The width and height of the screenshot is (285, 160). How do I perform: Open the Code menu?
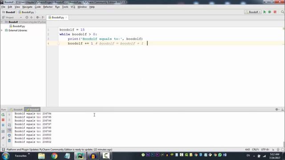37,7
